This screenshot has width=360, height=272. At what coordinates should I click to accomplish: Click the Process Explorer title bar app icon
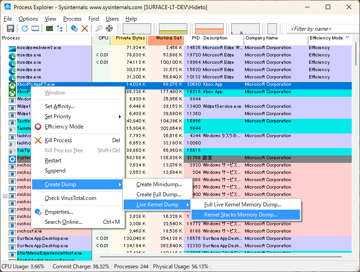point(8,7)
